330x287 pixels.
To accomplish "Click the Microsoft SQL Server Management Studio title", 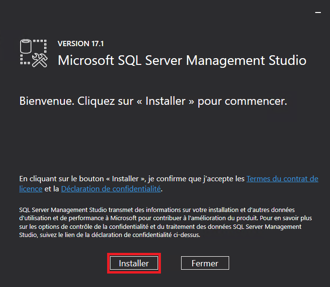I will point(182,61).
